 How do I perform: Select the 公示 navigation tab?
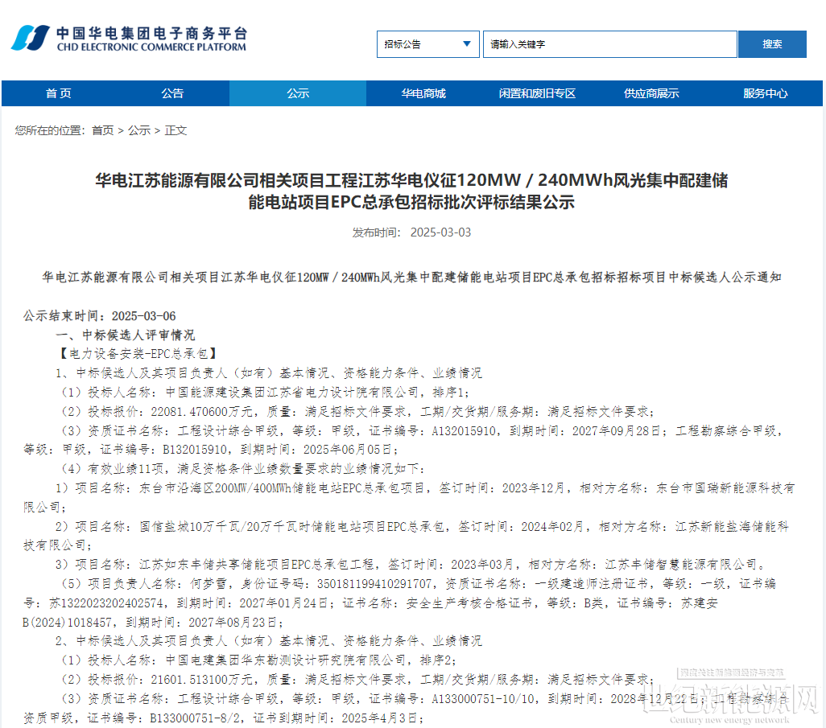pos(298,93)
